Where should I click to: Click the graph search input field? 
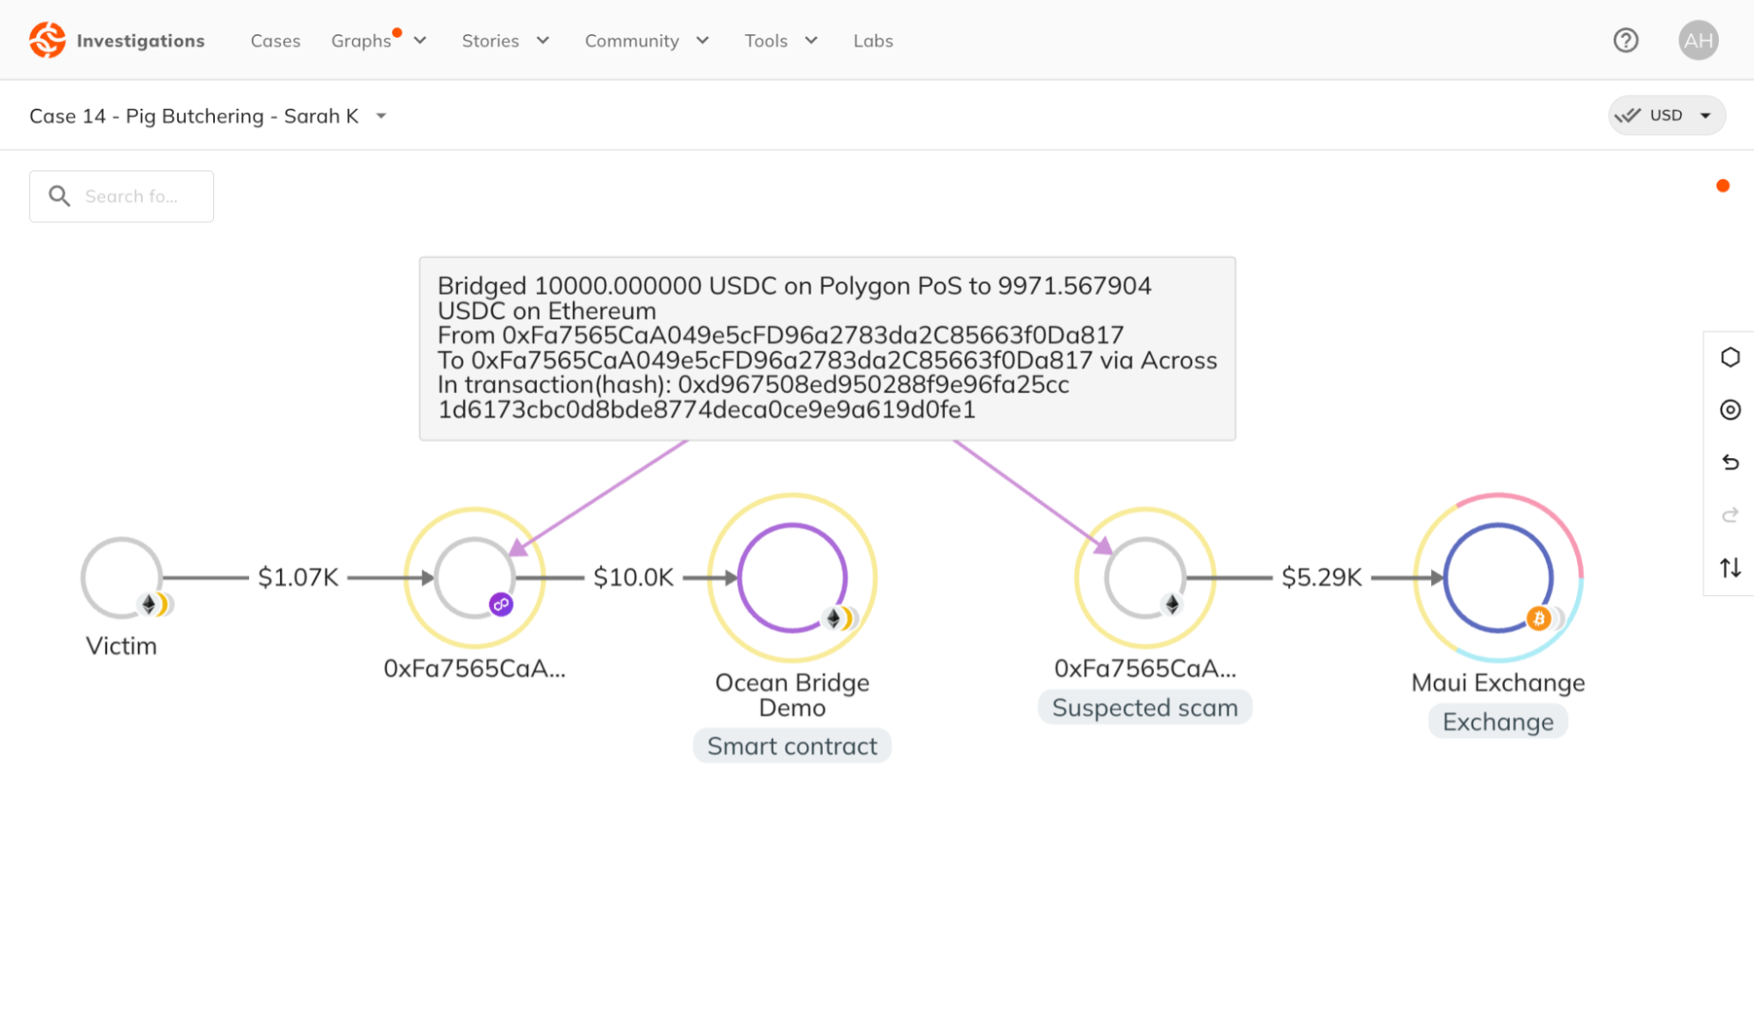132,197
